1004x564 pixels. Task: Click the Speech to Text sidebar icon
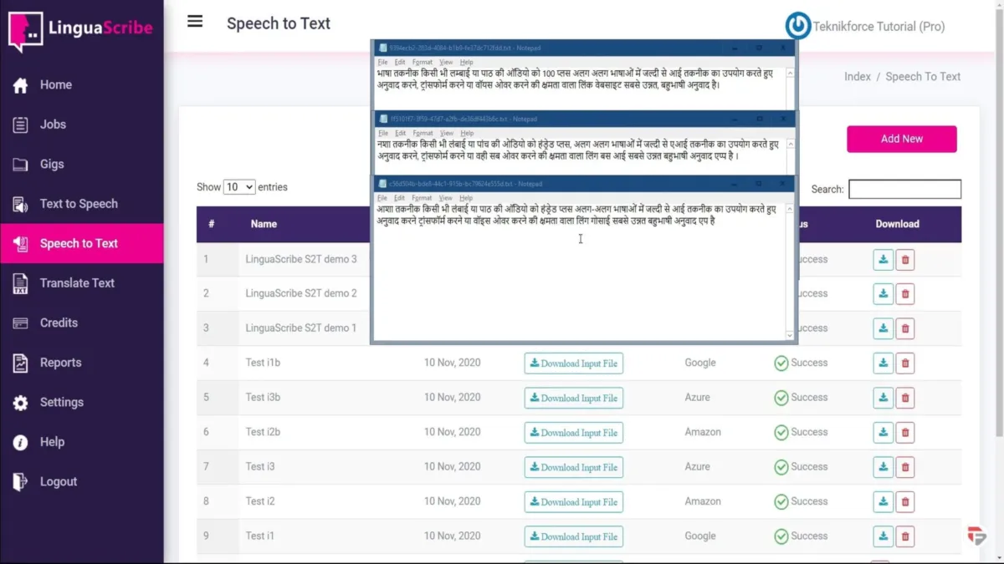tap(21, 244)
